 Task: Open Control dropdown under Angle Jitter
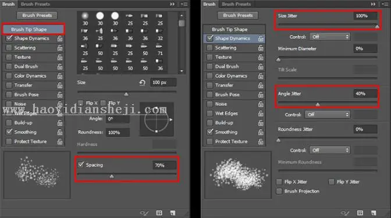[x=328, y=115]
